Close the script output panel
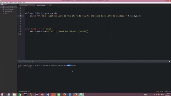This screenshot has width=171, height=96. (170, 62)
